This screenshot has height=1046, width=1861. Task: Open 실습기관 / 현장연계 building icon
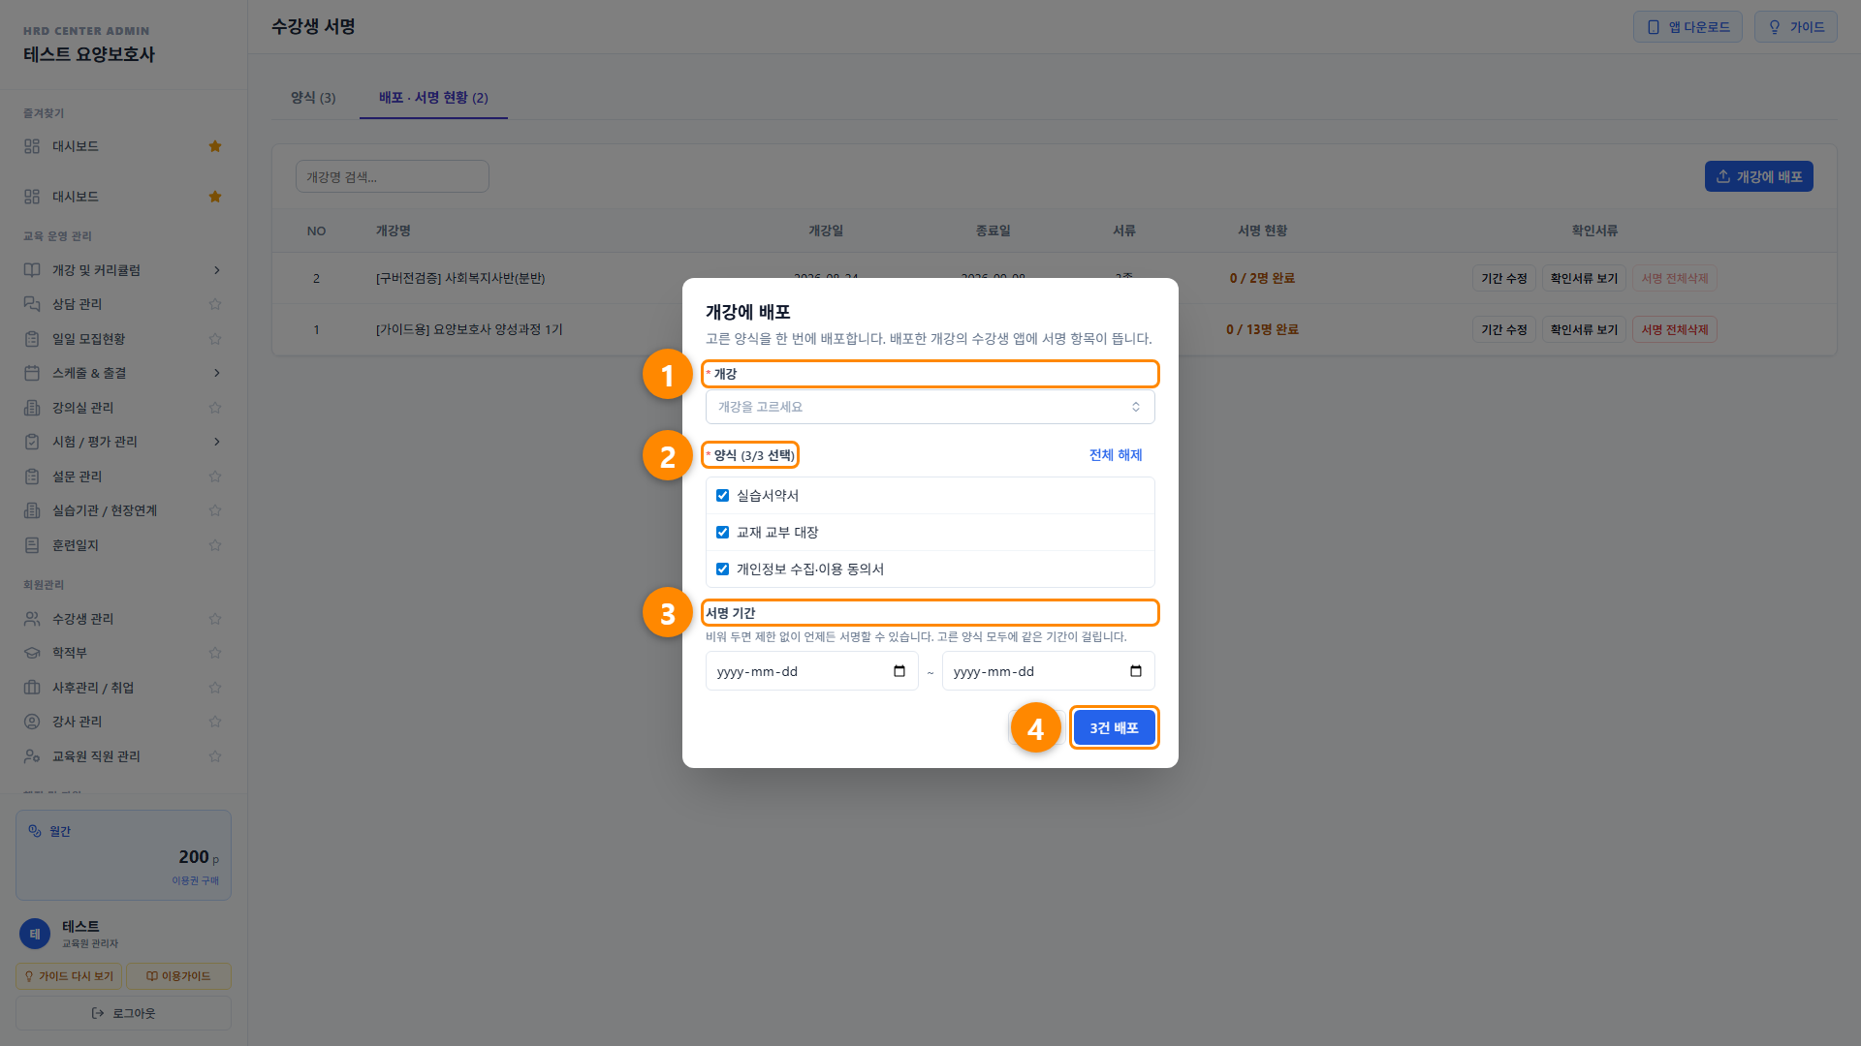click(32, 510)
